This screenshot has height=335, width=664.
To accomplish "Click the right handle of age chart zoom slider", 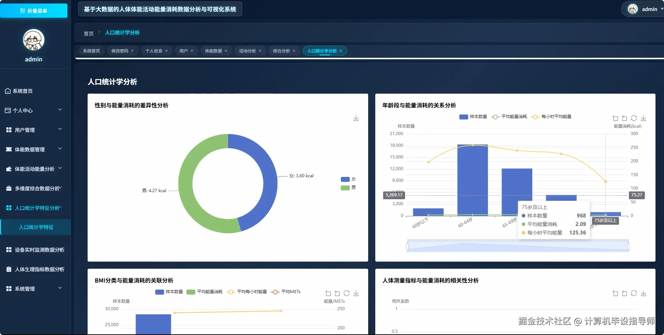I will click(629, 246).
